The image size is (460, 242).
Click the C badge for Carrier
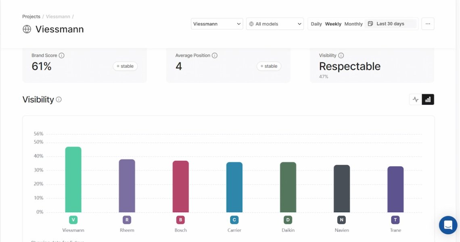234,220
